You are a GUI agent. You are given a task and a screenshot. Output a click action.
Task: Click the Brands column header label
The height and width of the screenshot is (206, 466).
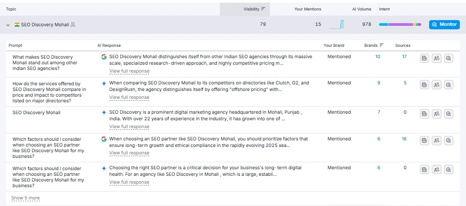tap(371, 45)
